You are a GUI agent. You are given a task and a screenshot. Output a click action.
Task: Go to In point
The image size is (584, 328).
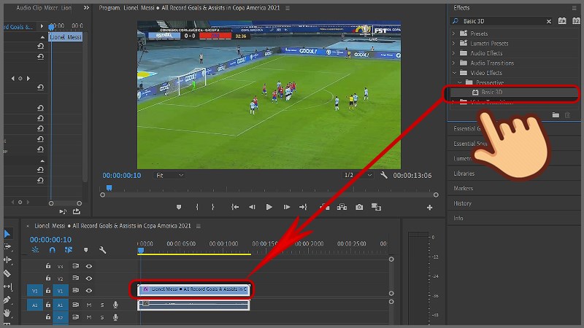click(235, 207)
